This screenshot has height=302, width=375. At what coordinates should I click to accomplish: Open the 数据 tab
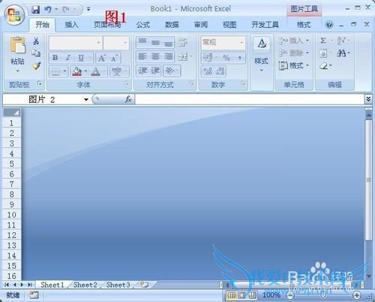click(172, 25)
